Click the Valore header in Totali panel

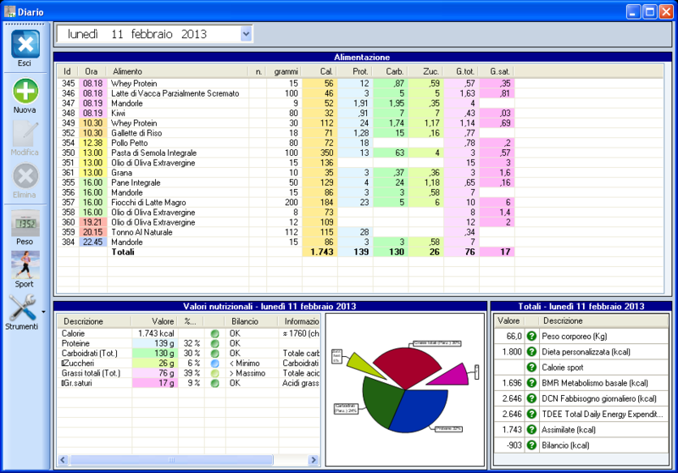[x=509, y=320]
